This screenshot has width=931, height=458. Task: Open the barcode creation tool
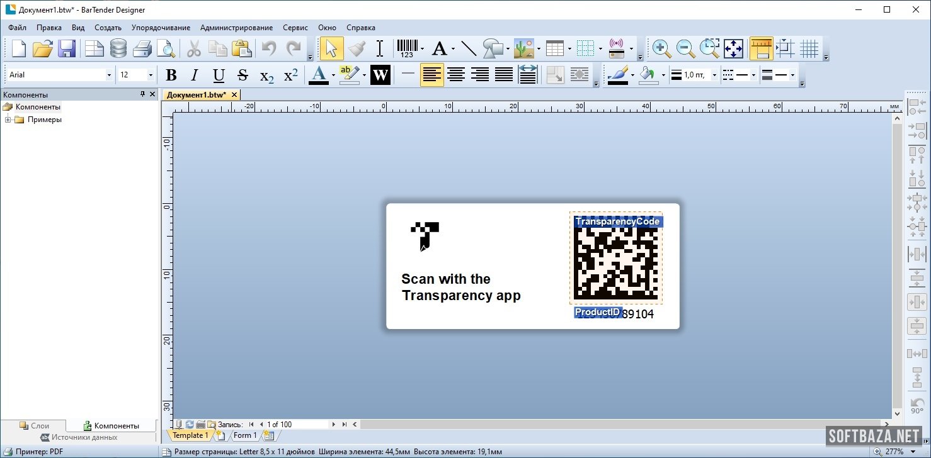click(407, 48)
